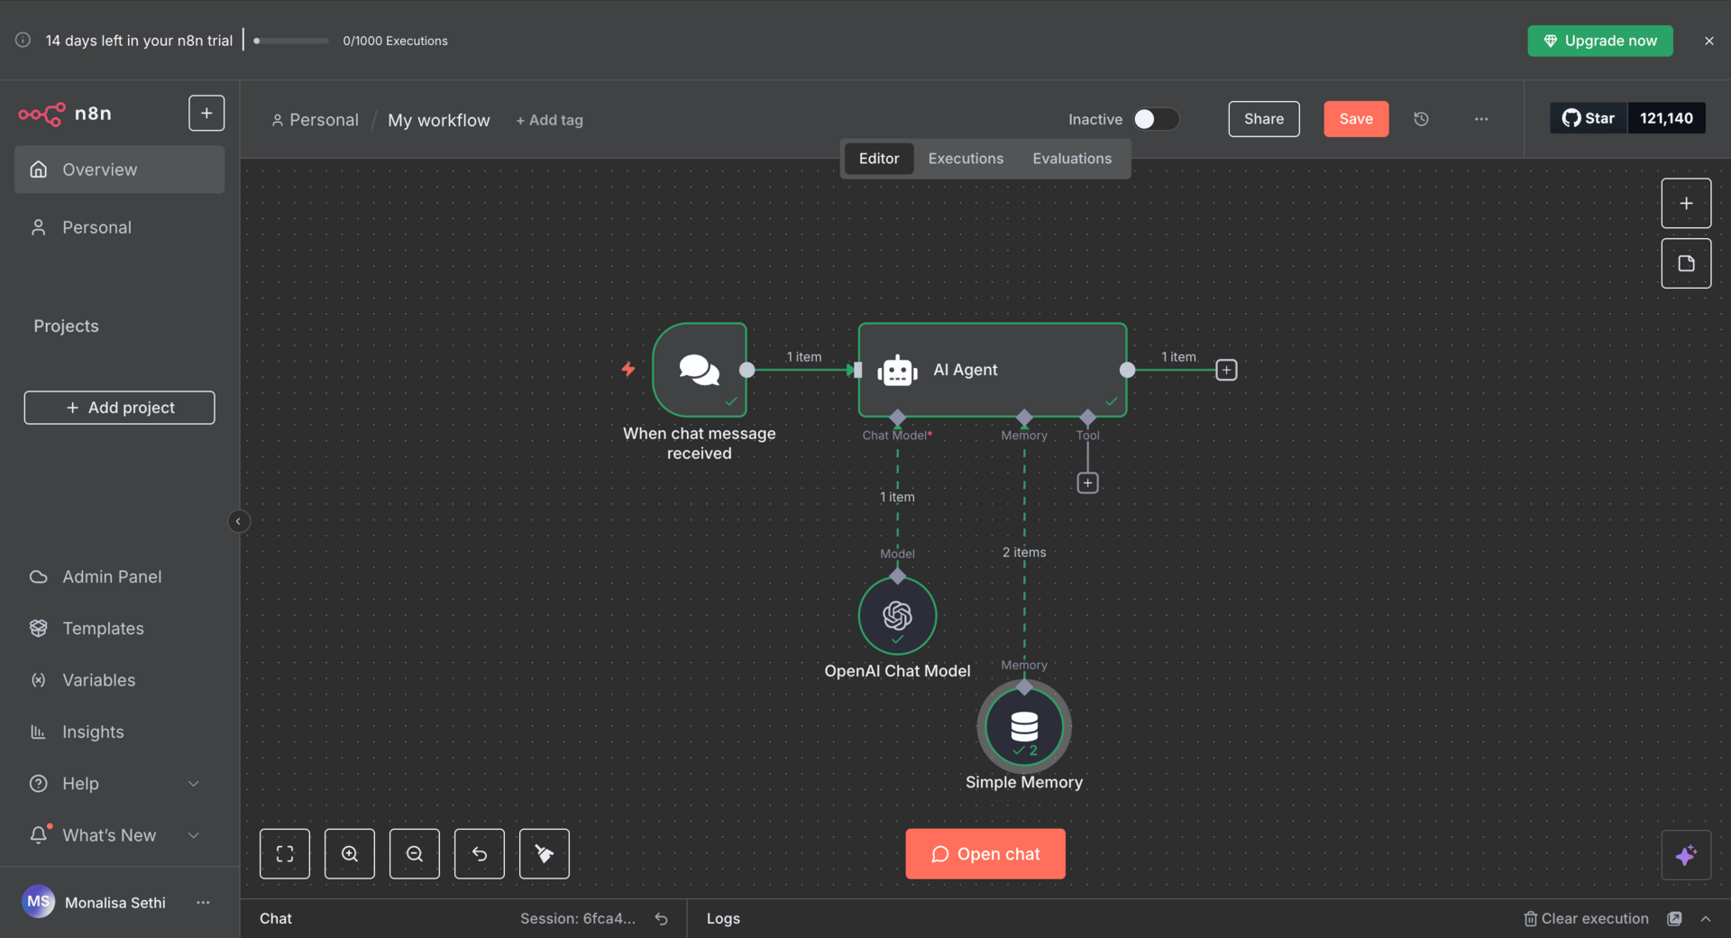The image size is (1731, 938).
Task: Click the add node plus button on canvas
Action: pyautogui.click(x=1686, y=203)
